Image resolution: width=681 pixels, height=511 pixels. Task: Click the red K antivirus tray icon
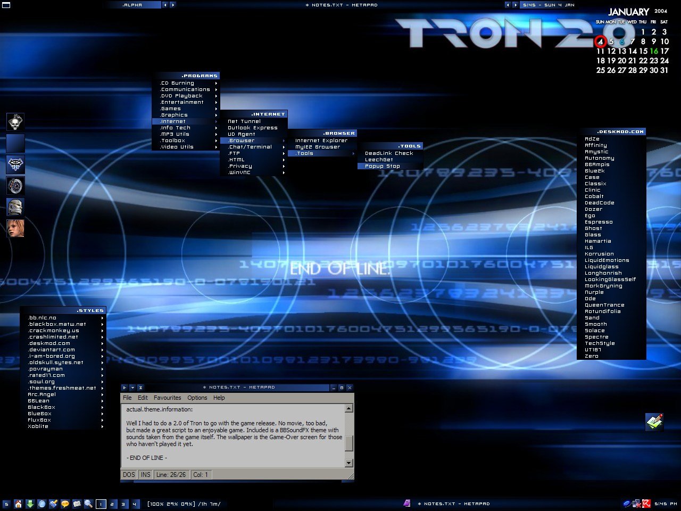coord(646,504)
